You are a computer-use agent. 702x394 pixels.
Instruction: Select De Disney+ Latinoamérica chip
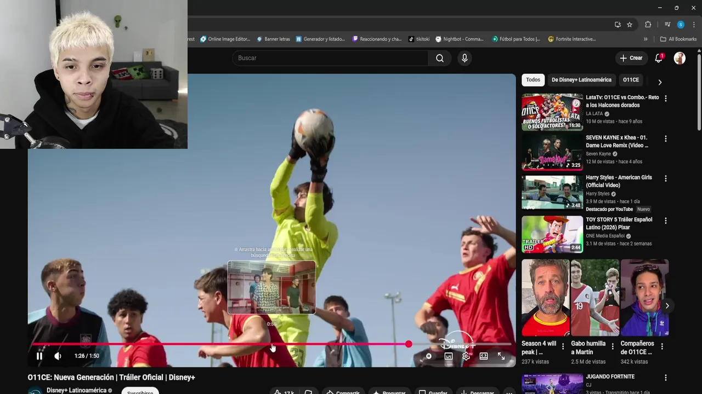581,80
